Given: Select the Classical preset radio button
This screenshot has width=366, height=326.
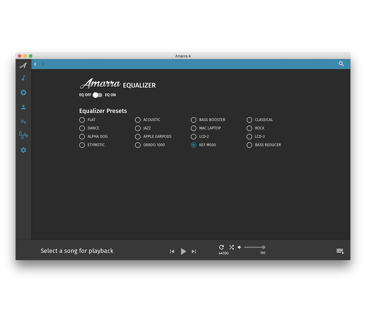Looking at the screenshot, I should pos(250,120).
